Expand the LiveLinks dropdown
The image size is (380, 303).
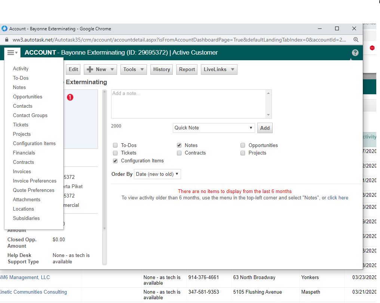219,70
